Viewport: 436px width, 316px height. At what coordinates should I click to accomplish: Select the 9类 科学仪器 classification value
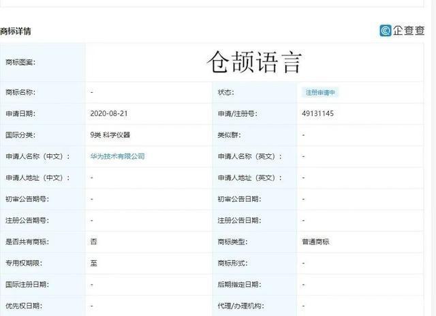pos(110,135)
